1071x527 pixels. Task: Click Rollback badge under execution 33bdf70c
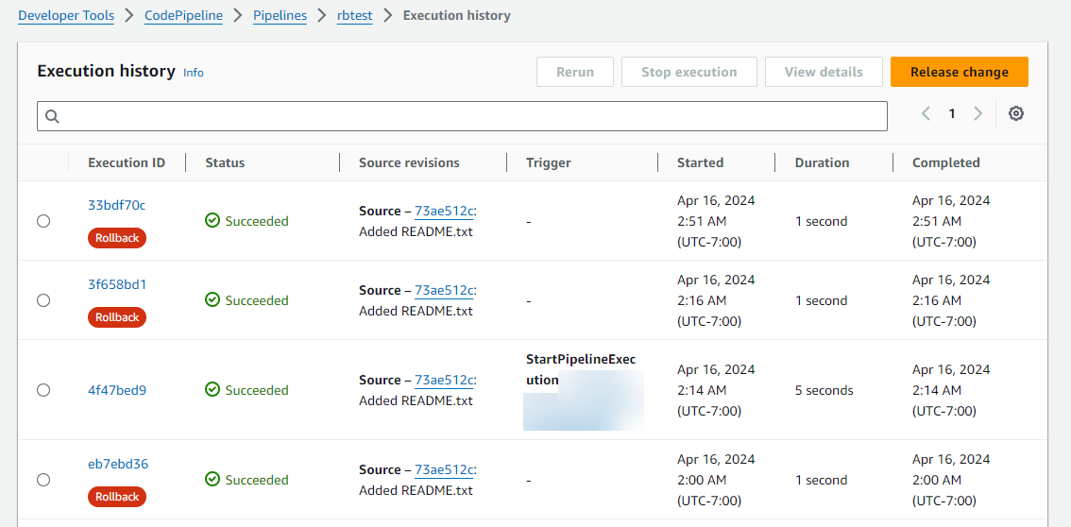[x=117, y=238]
